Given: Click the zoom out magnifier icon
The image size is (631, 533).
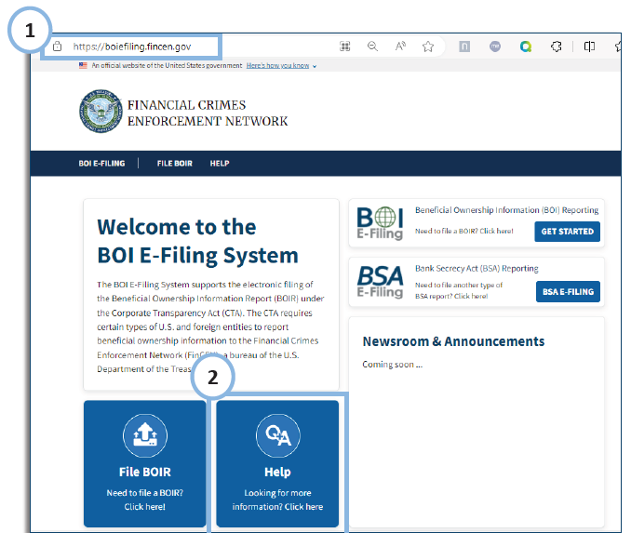Looking at the screenshot, I should click(x=372, y=47).
